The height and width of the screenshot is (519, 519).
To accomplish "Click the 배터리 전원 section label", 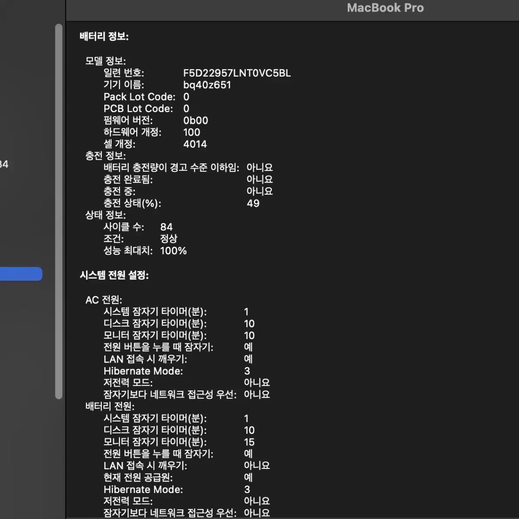I will pyautogui.click(x=110, y=406).
